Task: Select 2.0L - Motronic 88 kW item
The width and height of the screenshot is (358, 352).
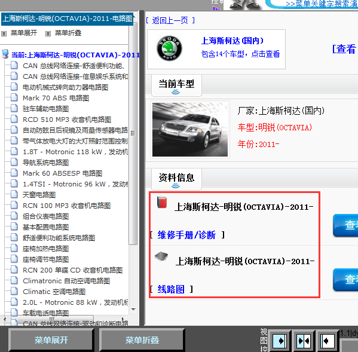Action: [x=75, y=302]
